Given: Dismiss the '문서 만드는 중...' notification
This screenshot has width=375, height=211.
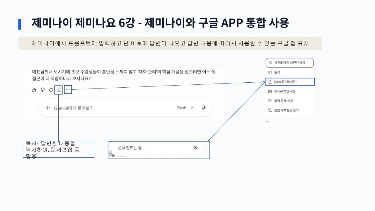Looking at the screenshot, I should click(x=195, y=148).
